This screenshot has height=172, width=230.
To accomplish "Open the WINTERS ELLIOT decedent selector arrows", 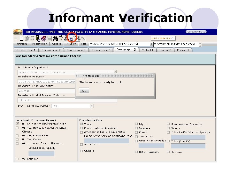I will pos(200,44).
